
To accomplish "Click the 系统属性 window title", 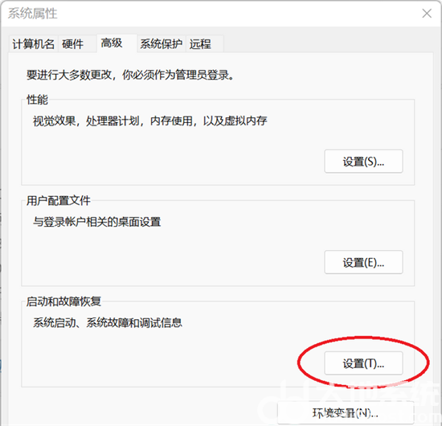I will pos(32,13).
